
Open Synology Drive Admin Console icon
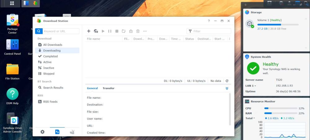12,123
